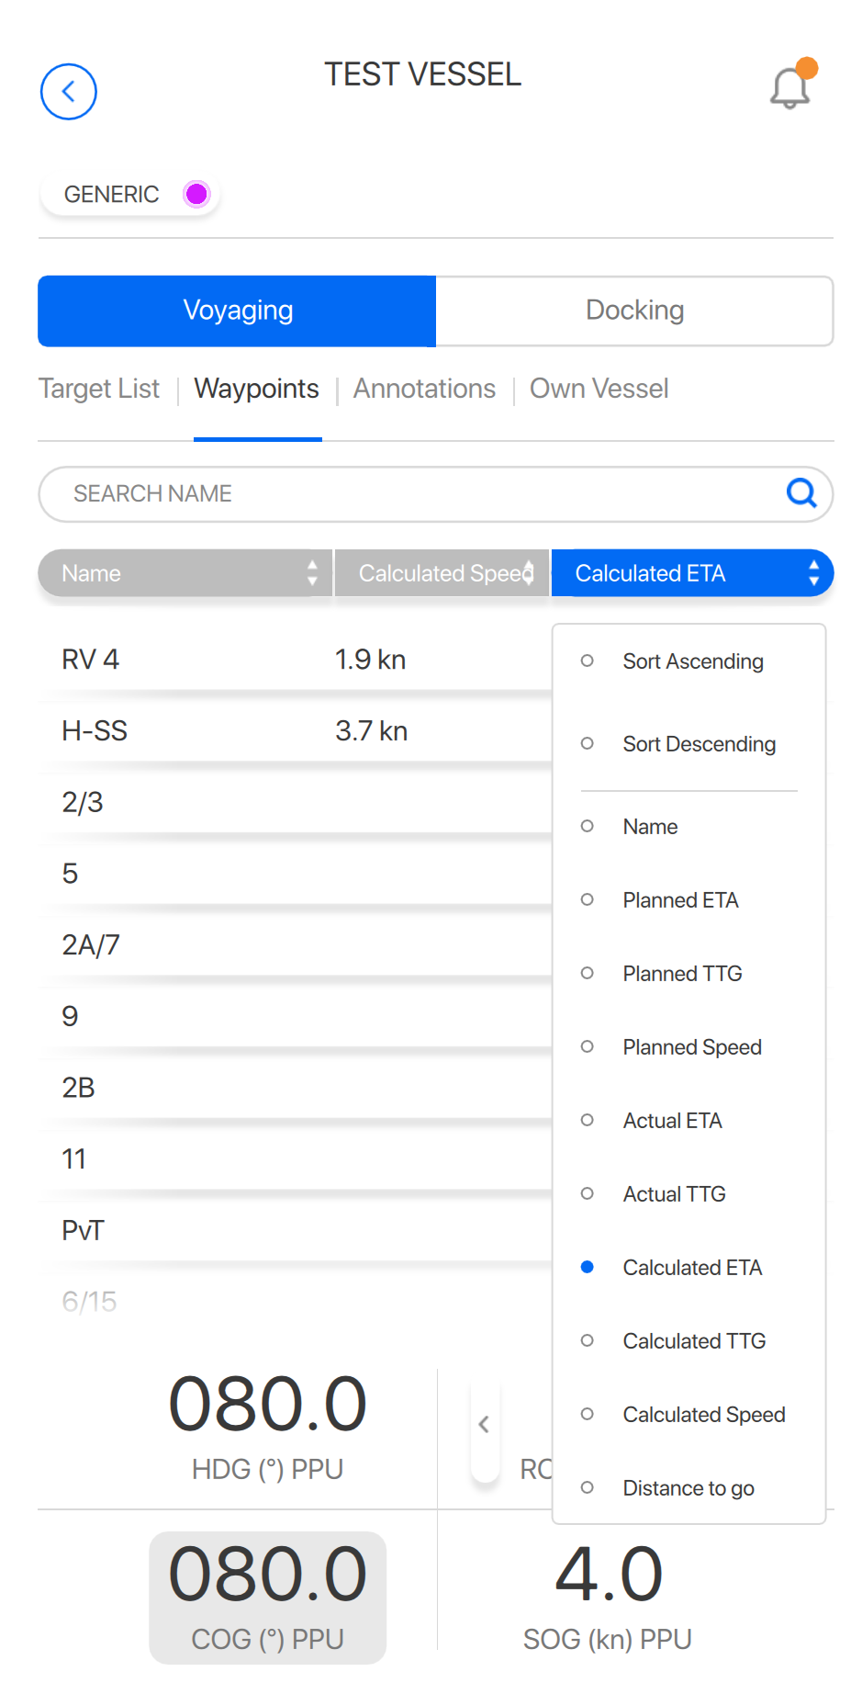Switch to the Docking tab
This screenshot has width=862, height=1683.
[634, 311]
